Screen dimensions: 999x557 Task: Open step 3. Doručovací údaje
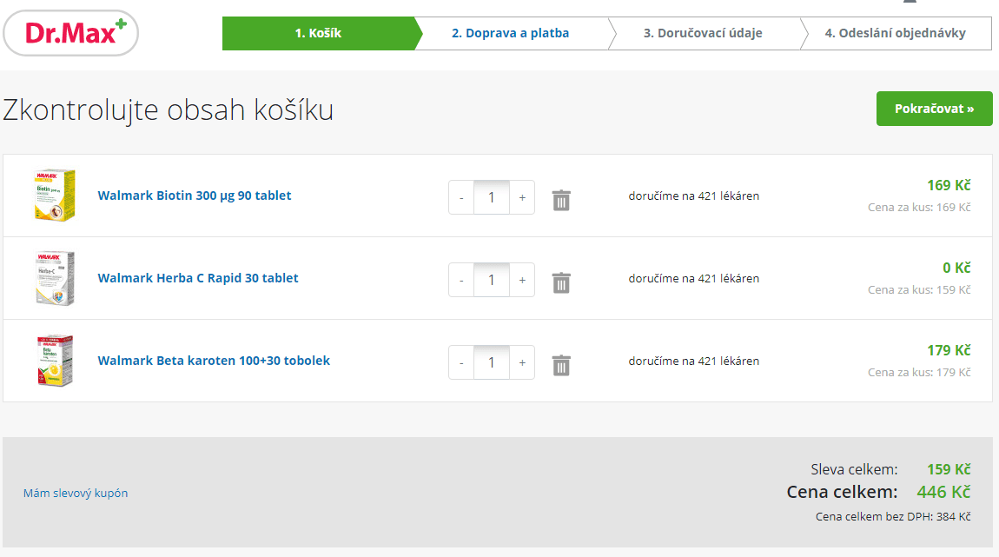[x=704, y=33]
